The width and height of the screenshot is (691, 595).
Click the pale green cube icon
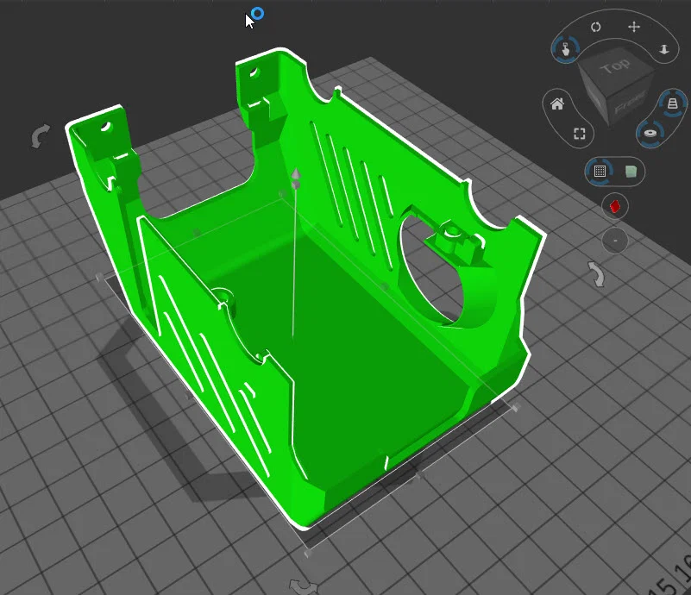click(x=631, y=172)
